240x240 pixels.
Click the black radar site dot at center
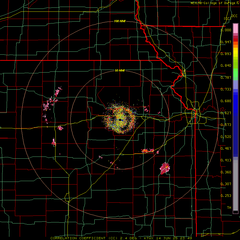(x=120, y=119)
